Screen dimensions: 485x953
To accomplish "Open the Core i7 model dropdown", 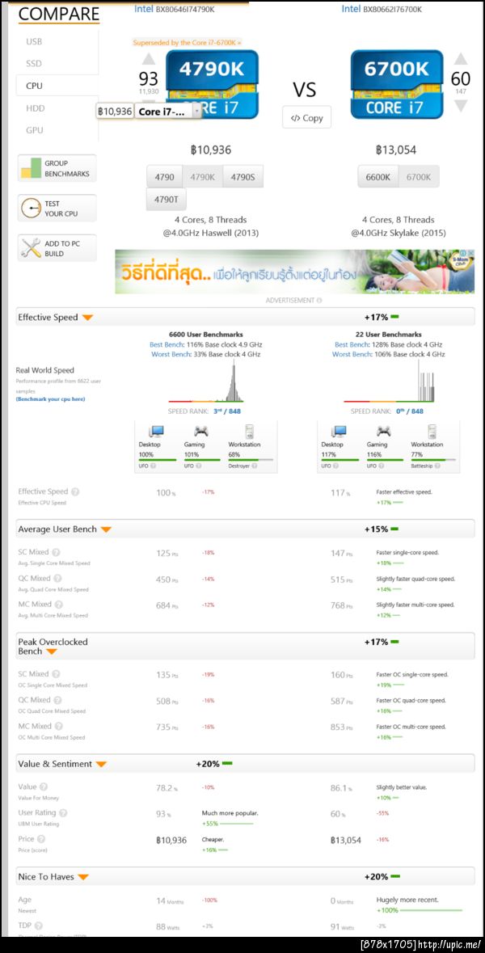I will (x=168, y=112).
